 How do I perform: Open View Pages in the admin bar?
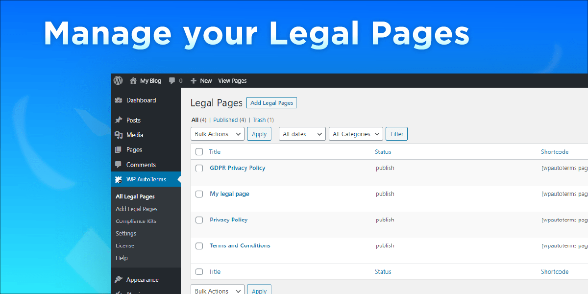232,80
